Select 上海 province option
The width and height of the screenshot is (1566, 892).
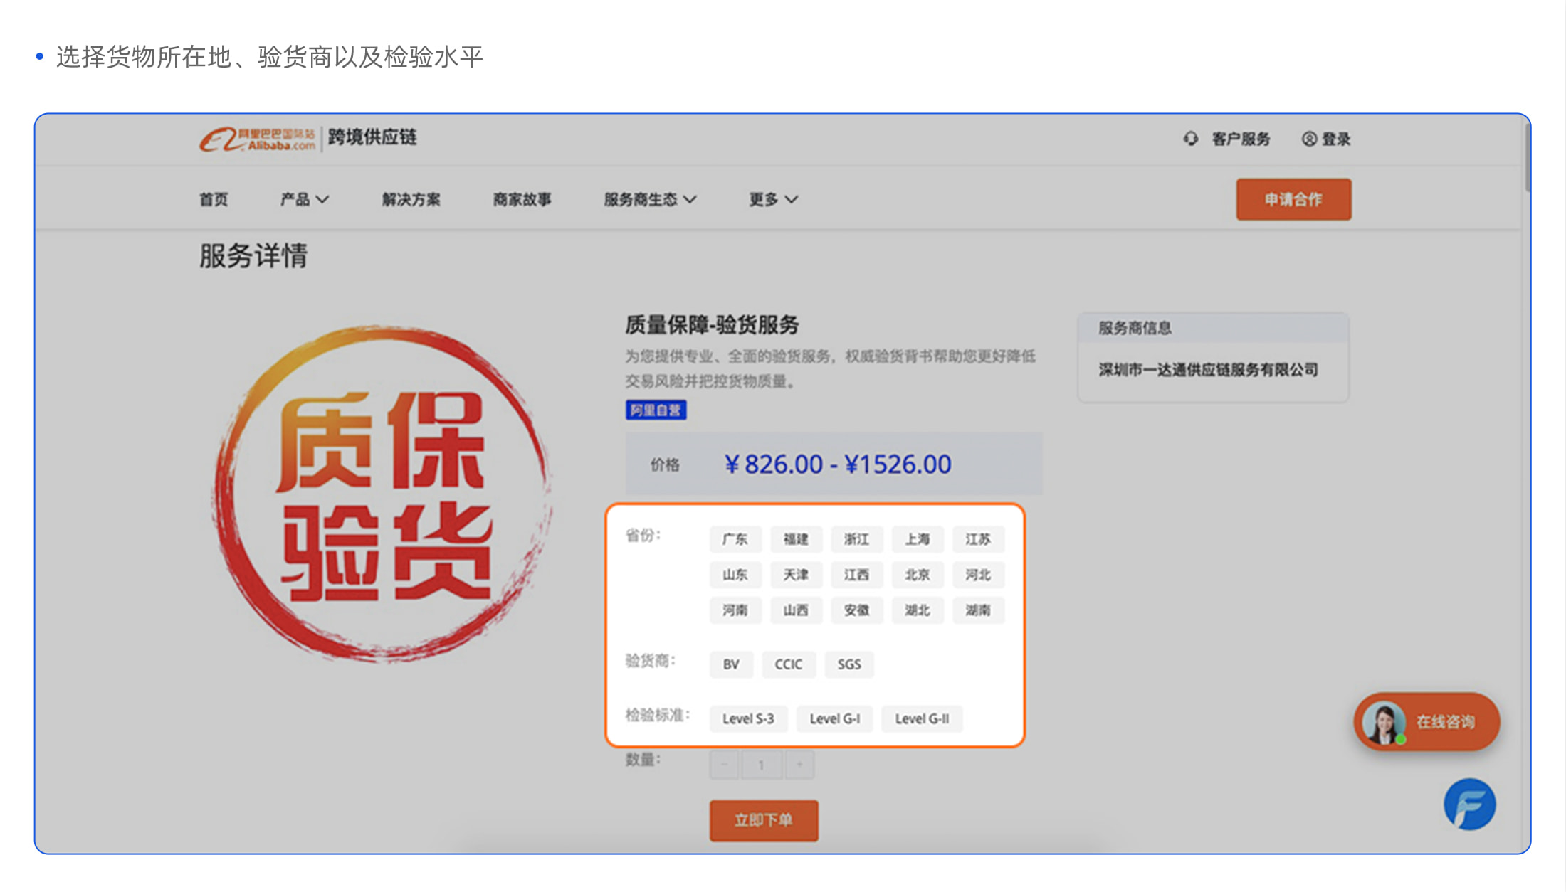tap(917, 539)
